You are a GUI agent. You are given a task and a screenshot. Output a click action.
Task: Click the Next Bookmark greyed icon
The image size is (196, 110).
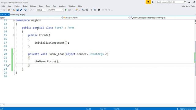pyautogui.click(x=106, y=10)
